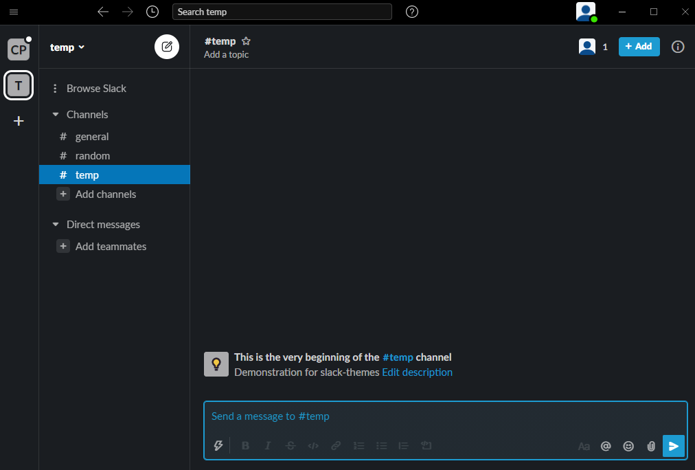Viewport: 695px width, 470px height.
Task: Mention someone with the @ icon
Action: coord(606,446)
